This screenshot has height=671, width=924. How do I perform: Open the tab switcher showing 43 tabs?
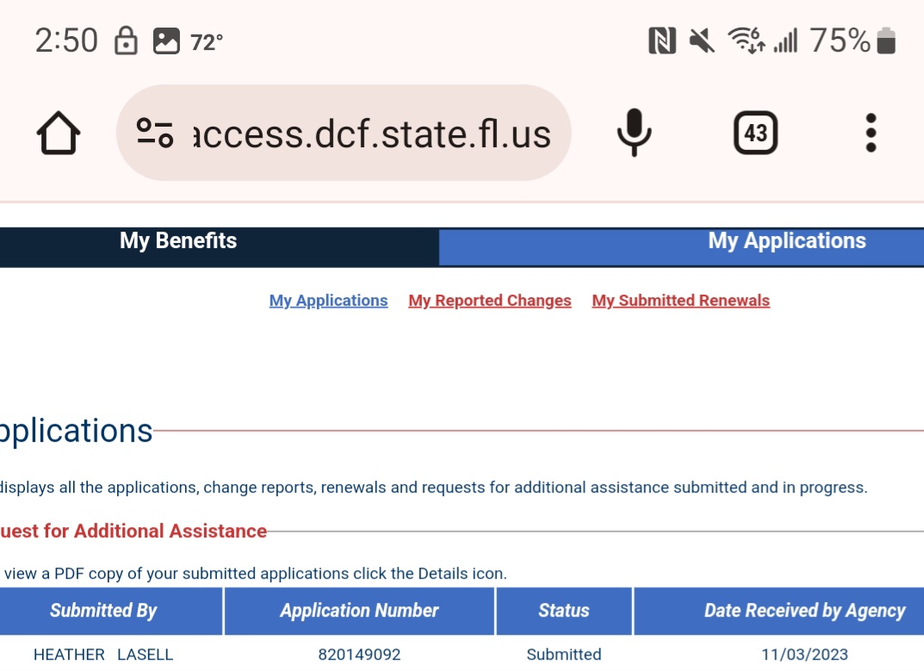pyautogui.click(x=755, y=133)
